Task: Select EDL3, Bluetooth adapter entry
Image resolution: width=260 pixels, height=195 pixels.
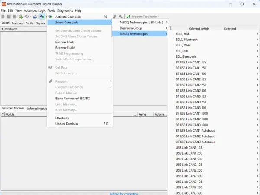Action: (x=214, y=40)
